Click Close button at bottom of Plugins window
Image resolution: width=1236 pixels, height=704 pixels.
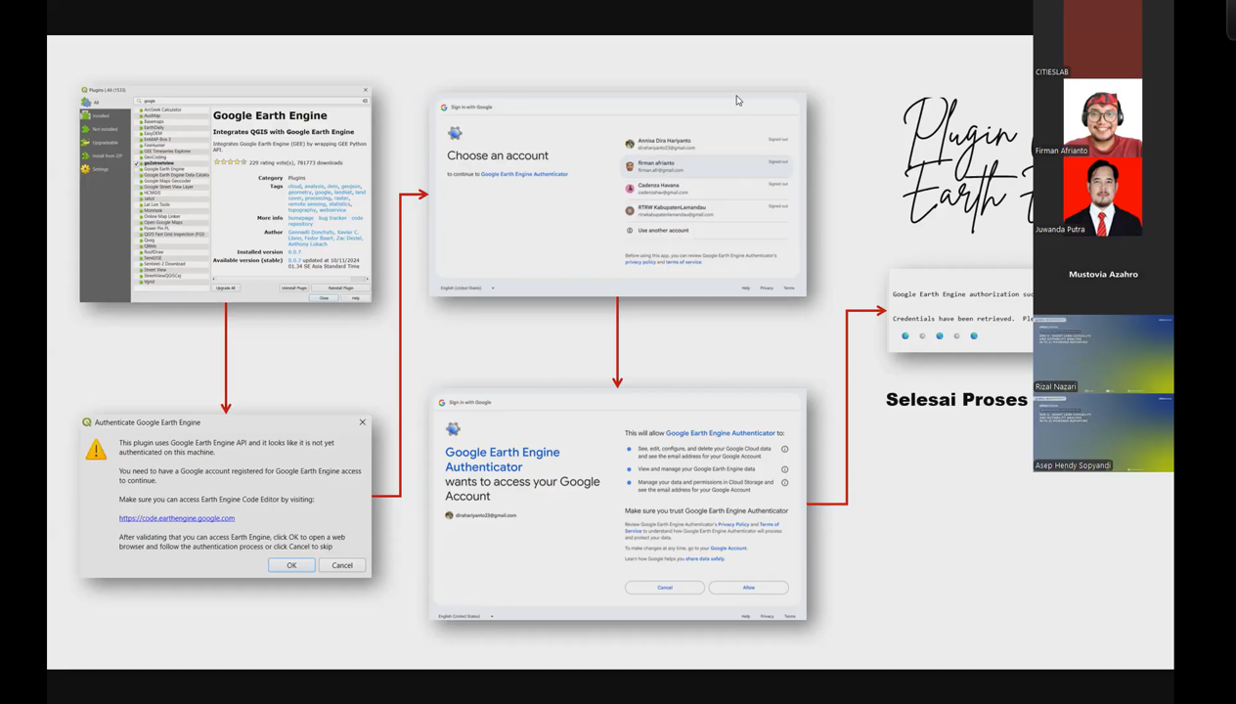click(324, 298)
